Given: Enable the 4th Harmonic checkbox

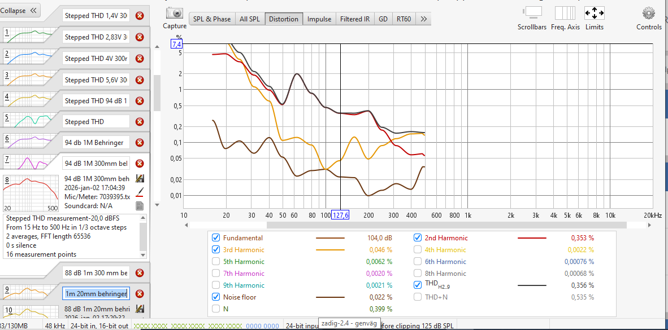Looking at the screenshot, I should [418, 250].
